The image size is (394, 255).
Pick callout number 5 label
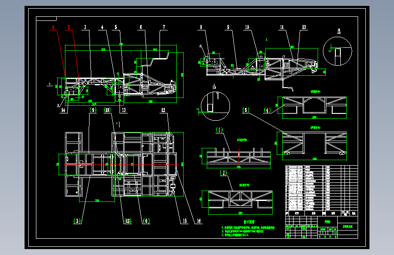[116, 27]
